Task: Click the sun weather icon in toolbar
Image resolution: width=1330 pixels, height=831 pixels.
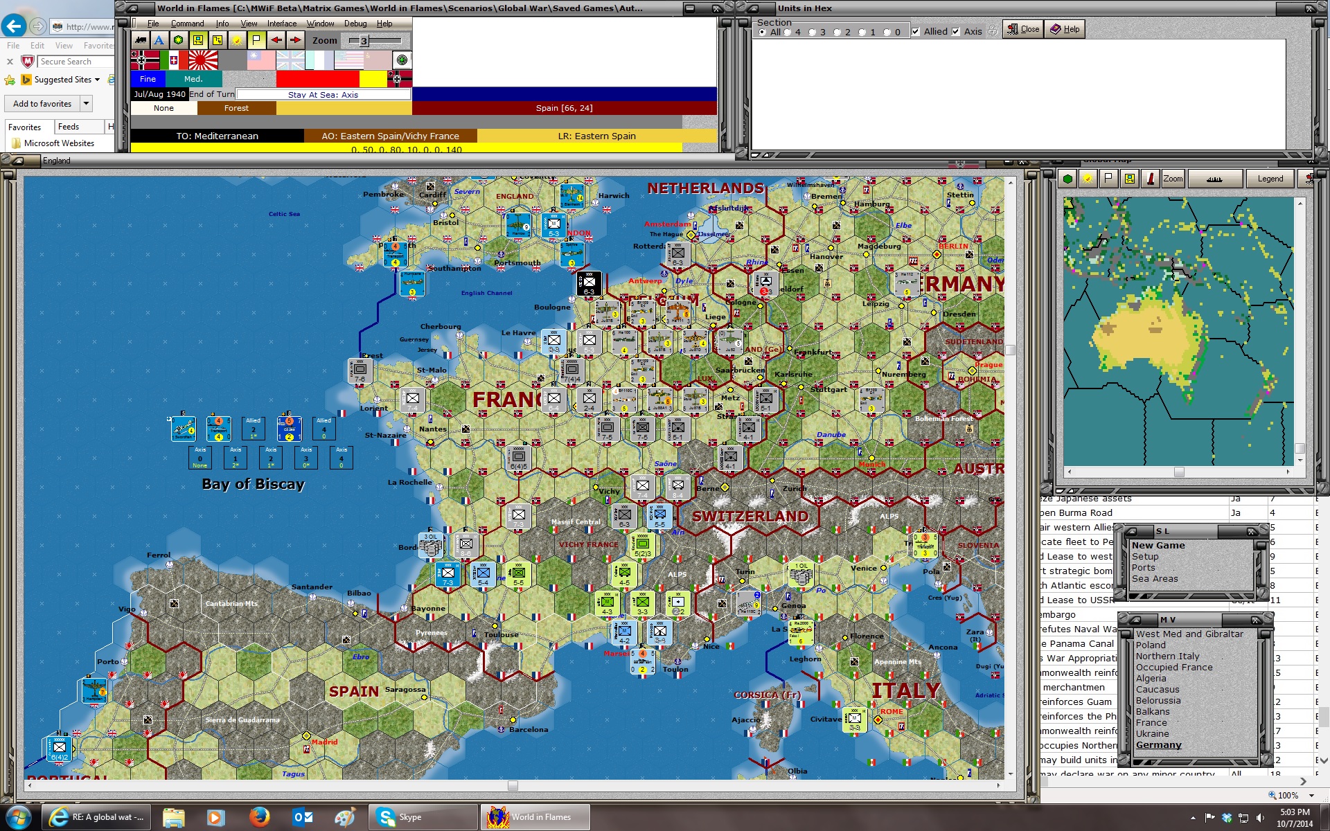Action: (237, 40)
